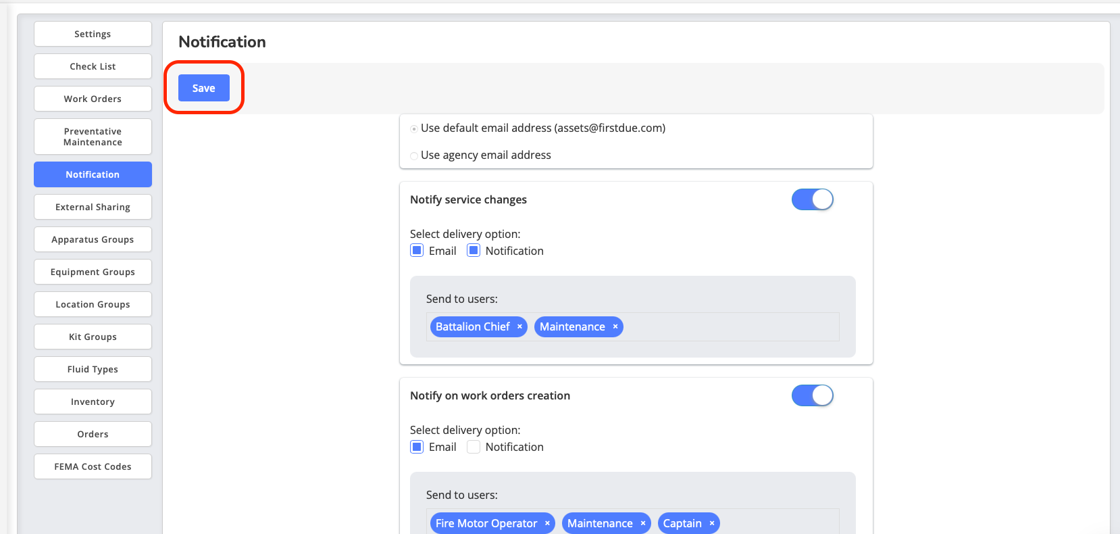Select Use default email address option
Image resolution: width=1120 pixels, height=534 pixels.
(414, 129)
